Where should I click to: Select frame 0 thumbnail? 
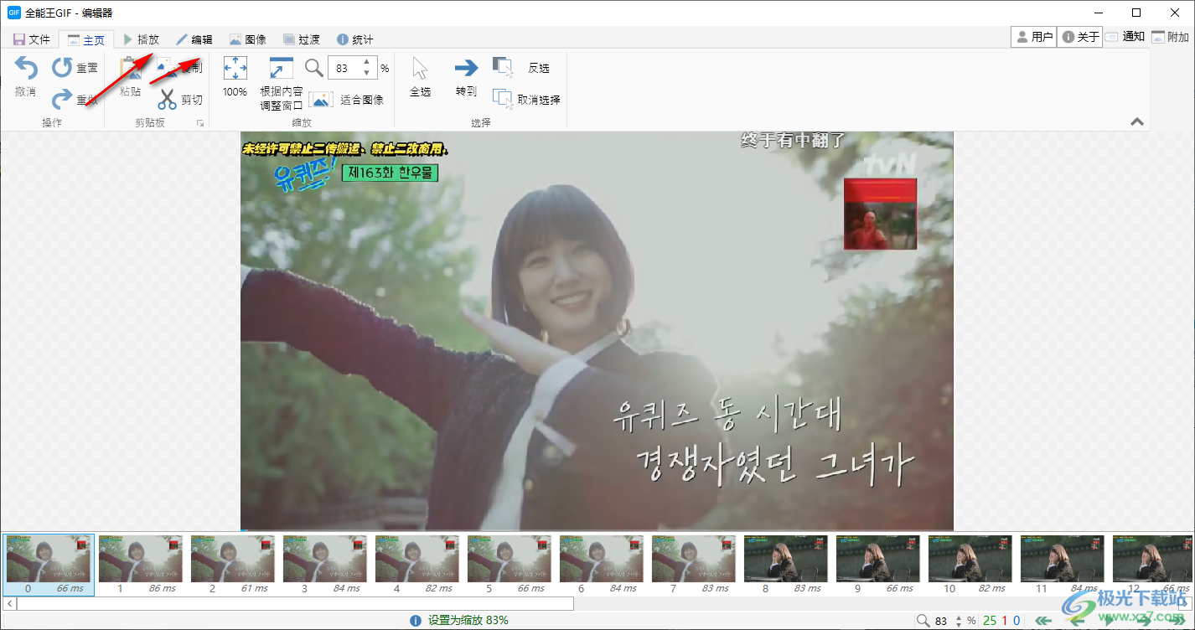point(48,565)
